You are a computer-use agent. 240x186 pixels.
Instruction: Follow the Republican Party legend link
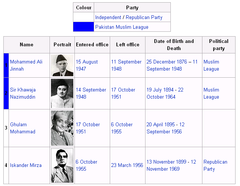click(144, 17)
